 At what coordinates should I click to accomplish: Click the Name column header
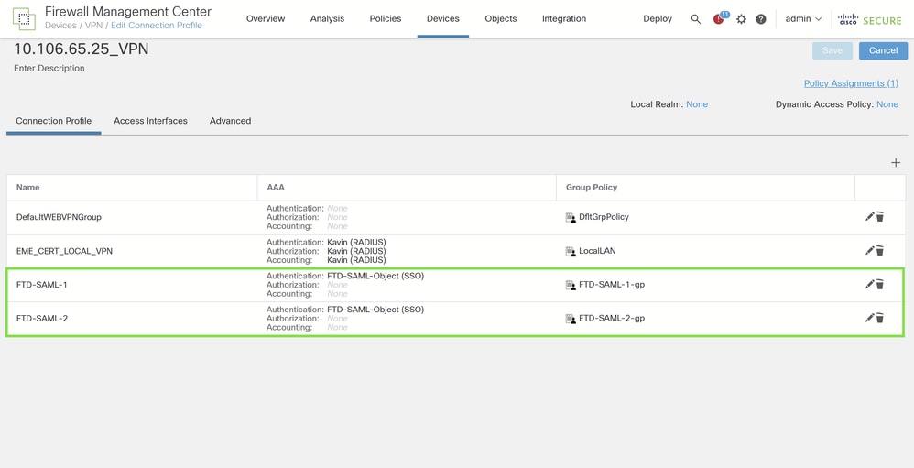pyautogui.click(x=28, y=187)
